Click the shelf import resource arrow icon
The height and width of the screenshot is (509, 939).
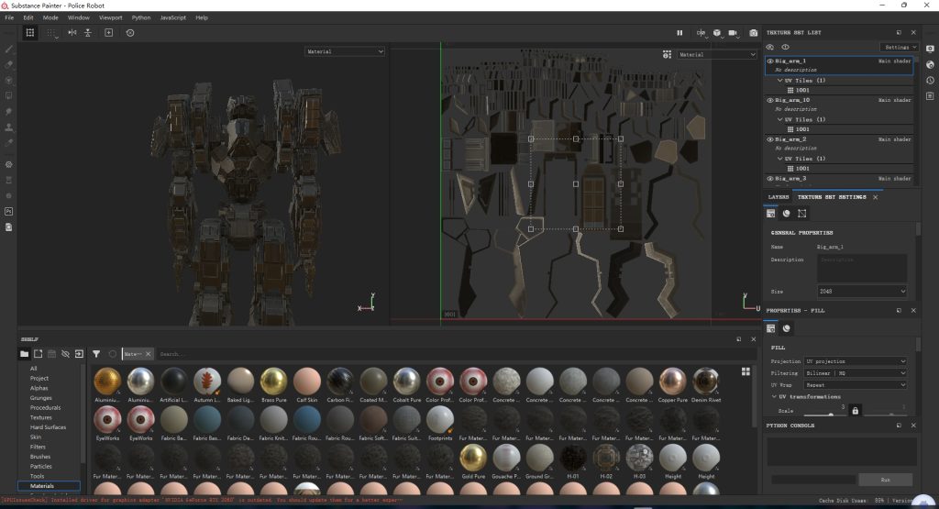[x=79, y=354]
